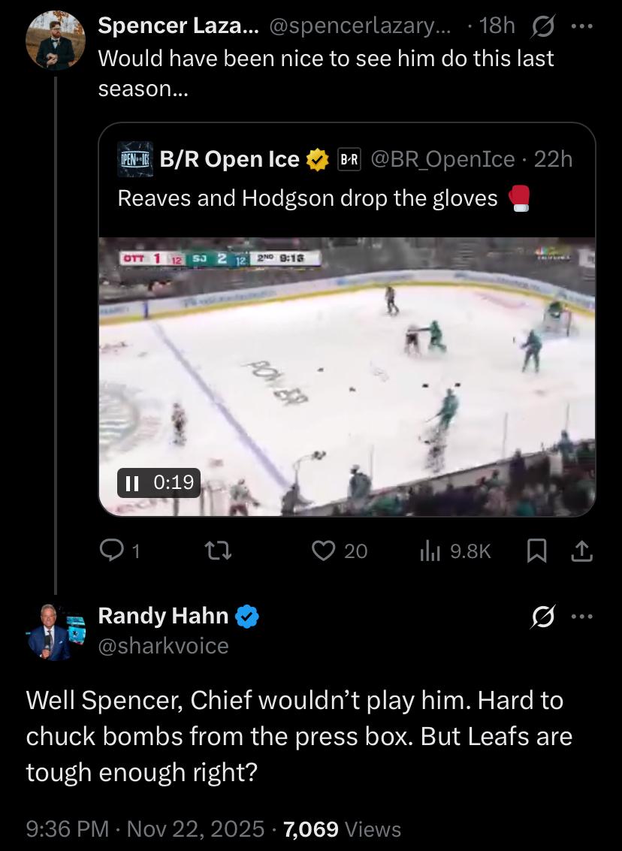
Task: Open Spencer Lazary's profile picture
Action: (55, 40)
